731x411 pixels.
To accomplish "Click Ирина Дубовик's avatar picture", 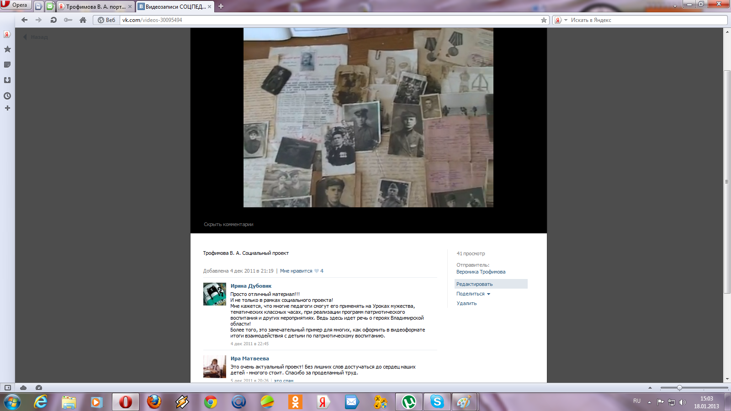I will point(215,294).
